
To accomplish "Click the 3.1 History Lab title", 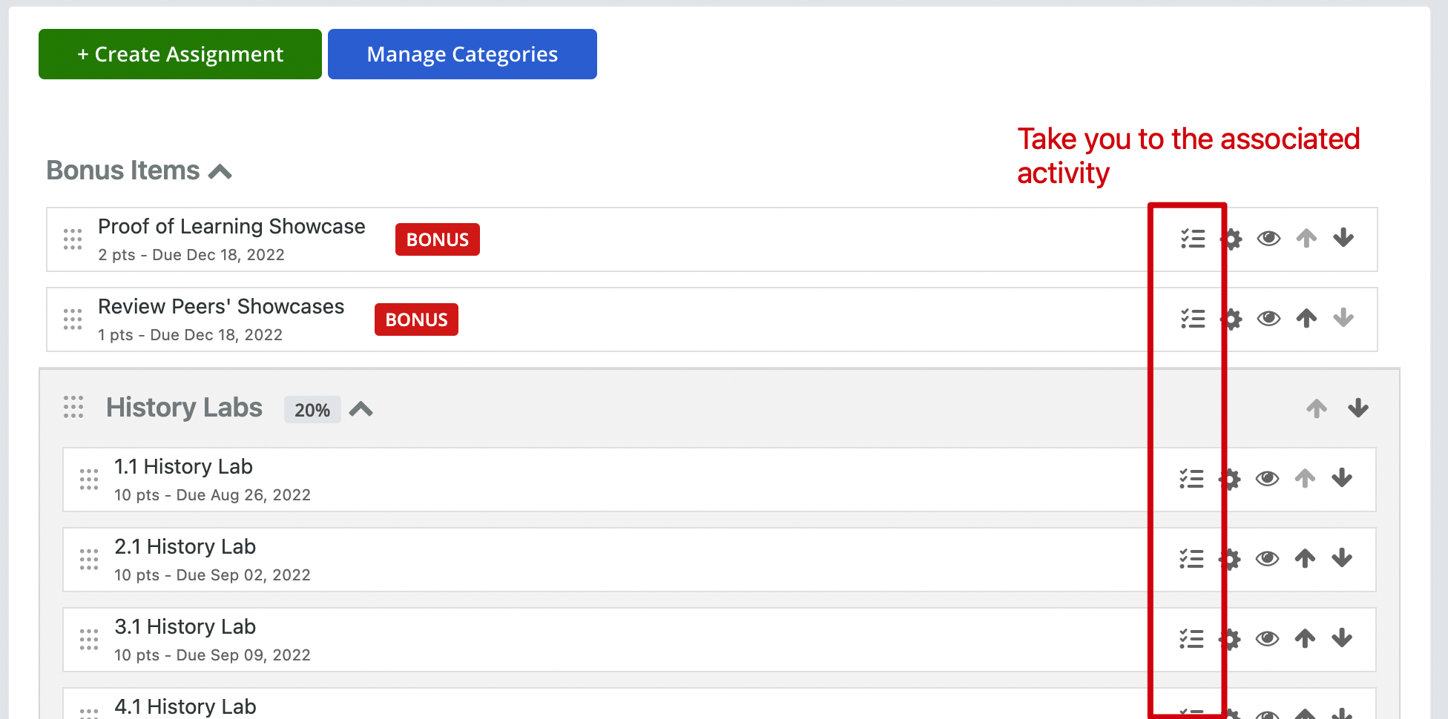I will pyautogui.click(x=185, y=627).
